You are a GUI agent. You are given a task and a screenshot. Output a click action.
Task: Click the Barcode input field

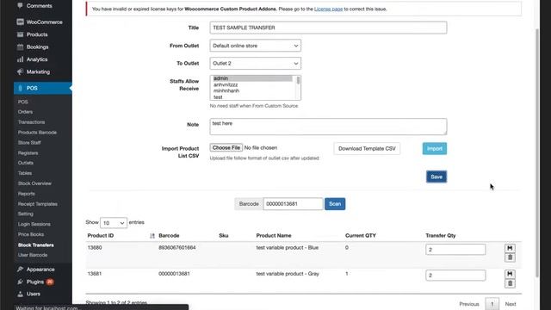(x=293, y=204)
